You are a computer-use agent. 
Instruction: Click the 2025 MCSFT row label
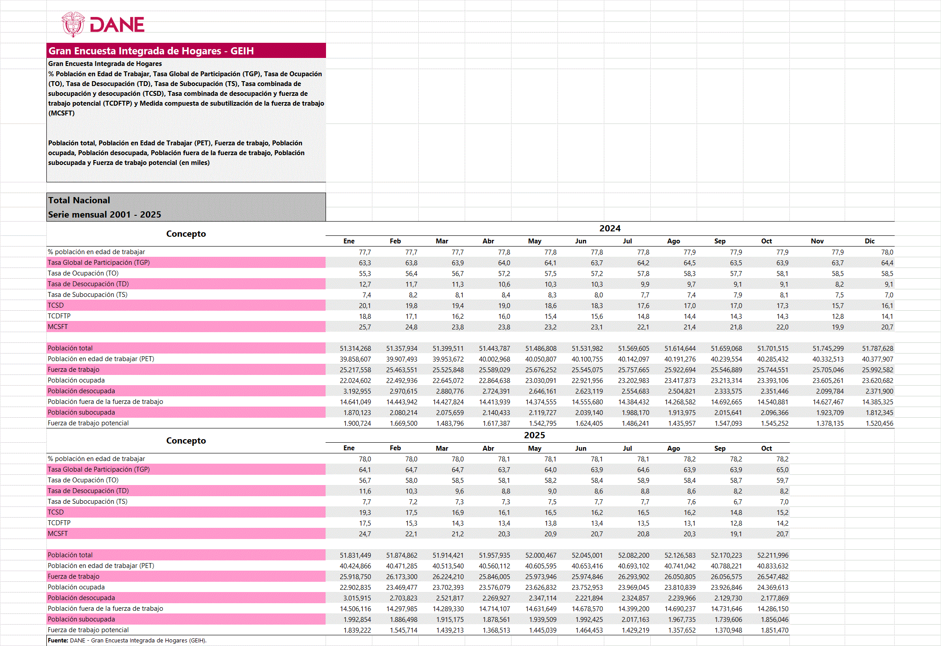pyautogui.click(x=58, y=534)
